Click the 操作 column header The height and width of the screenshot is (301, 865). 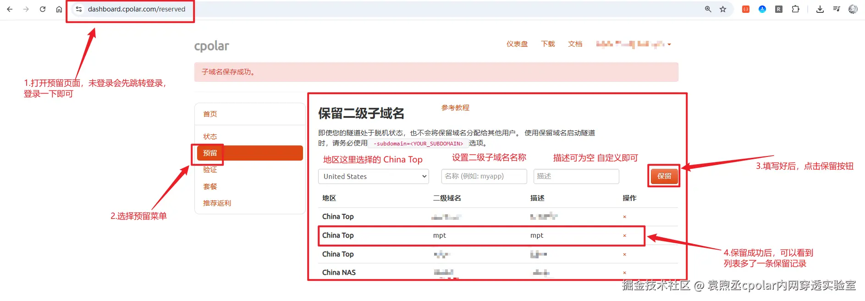click(x=629, y=198)
